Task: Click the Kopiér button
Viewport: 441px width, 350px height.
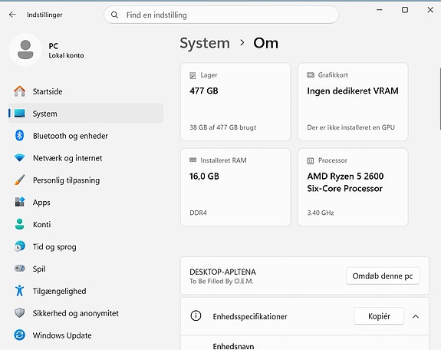Action: click(379, 316)
